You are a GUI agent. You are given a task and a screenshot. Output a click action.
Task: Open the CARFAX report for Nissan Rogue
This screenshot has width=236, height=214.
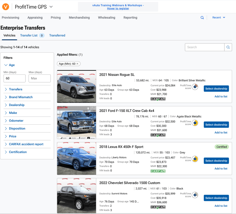158,99
